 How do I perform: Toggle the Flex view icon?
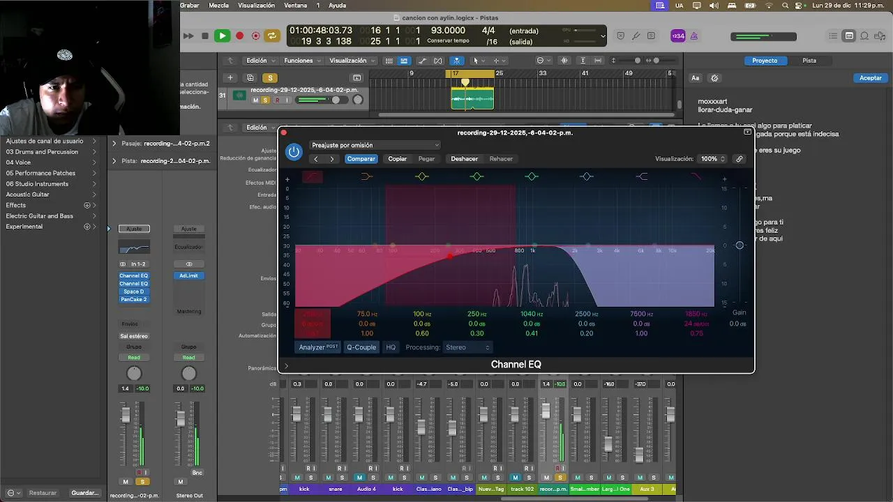(x=438, y=61)
